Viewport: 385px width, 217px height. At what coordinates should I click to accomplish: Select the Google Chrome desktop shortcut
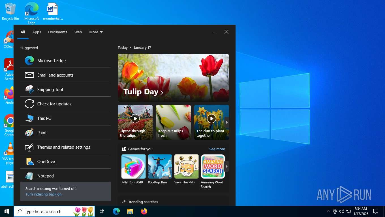pyautogui.click(x=8, y=125)
